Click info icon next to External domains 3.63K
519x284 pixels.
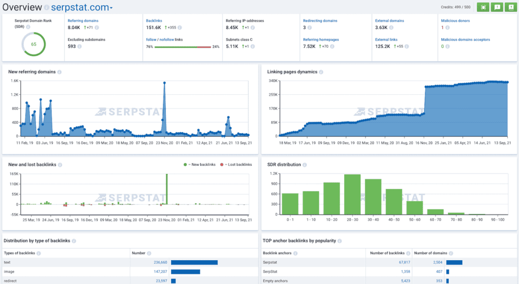(x=391, y=27)
